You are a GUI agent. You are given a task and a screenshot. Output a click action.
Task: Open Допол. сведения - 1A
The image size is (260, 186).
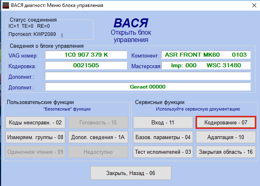pyautogui.click(x=98, y=137)
